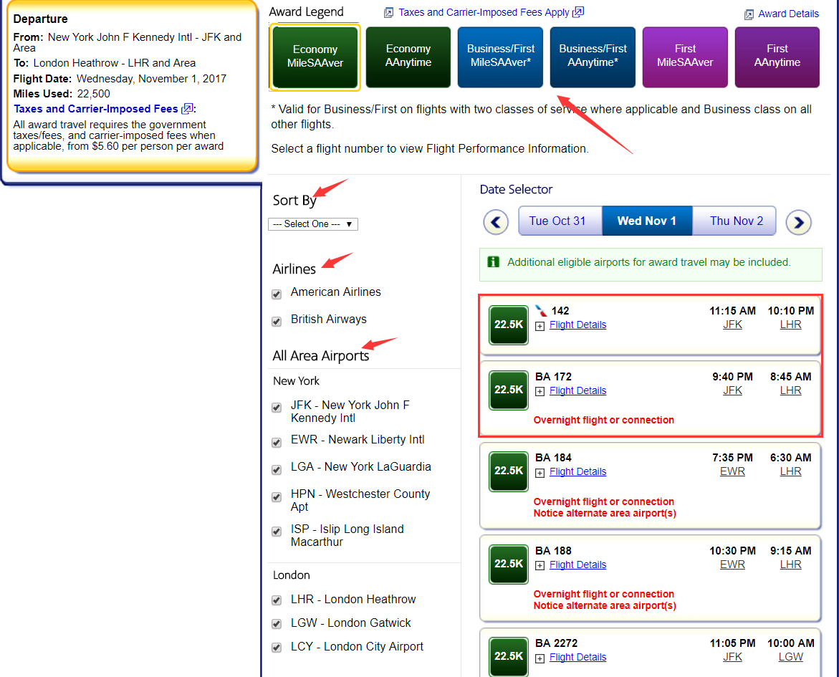Uncheck ISP - Islip Long Island Macarthur
Image resolution: width=839 pixels, height=677 pixels.
click(277, 532)
